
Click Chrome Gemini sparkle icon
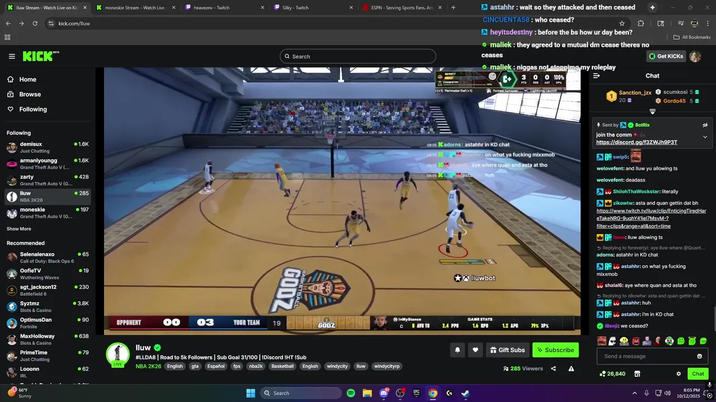pyautogui.click(x=652, y=8)
